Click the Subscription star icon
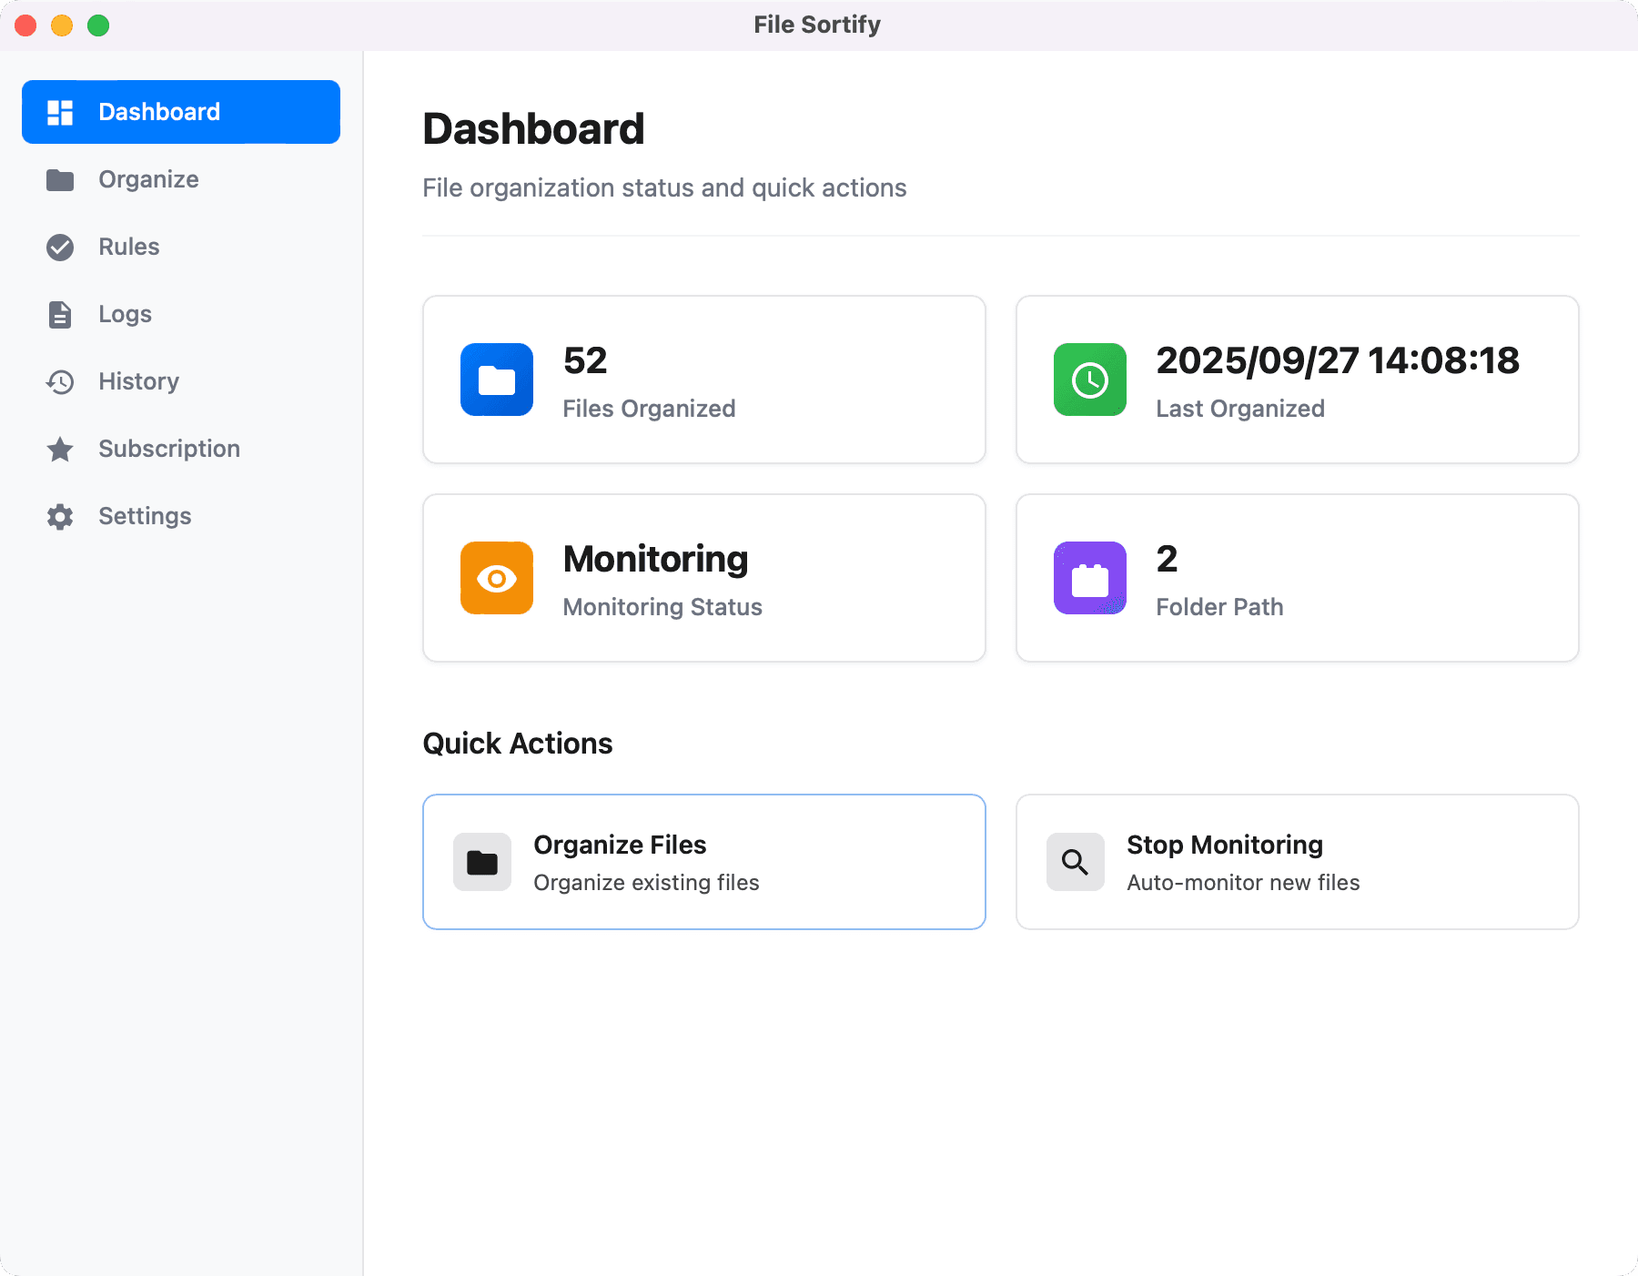 tap(59, 449)
